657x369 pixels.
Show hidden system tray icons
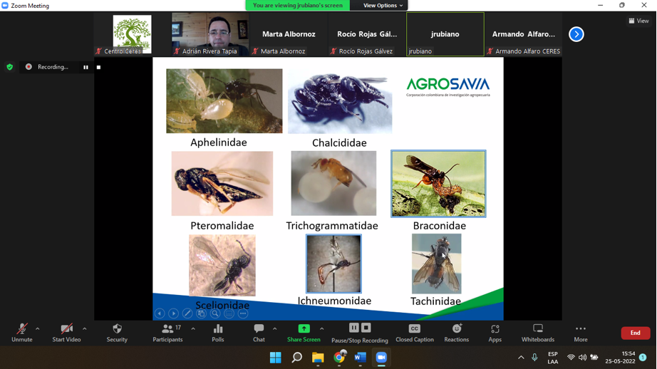pos(521,358)
